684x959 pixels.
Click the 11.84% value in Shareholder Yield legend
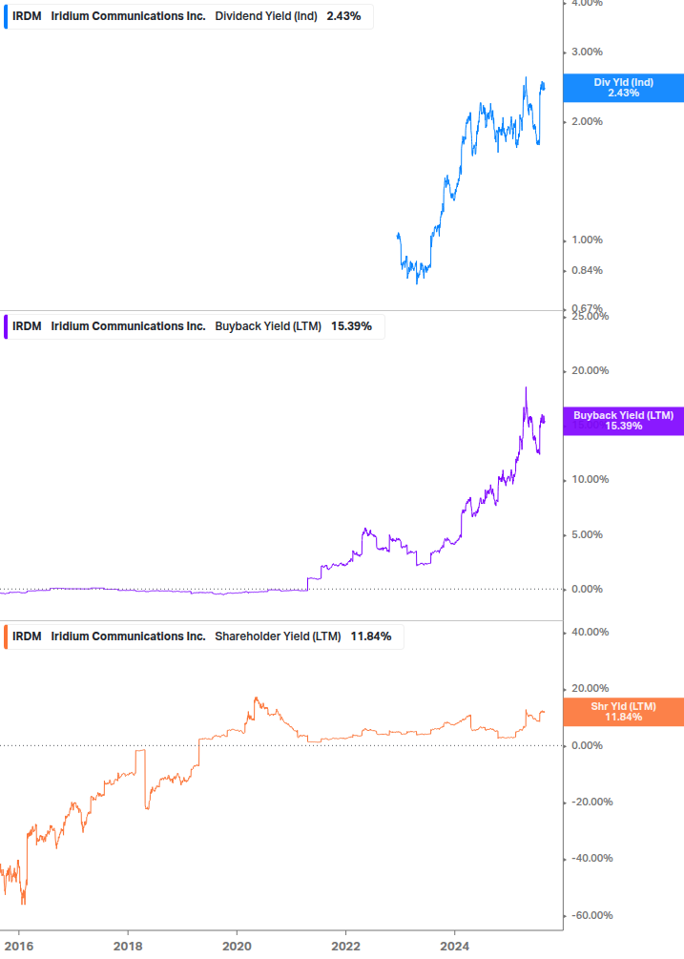pyautogui.click(x=370, y=636)
